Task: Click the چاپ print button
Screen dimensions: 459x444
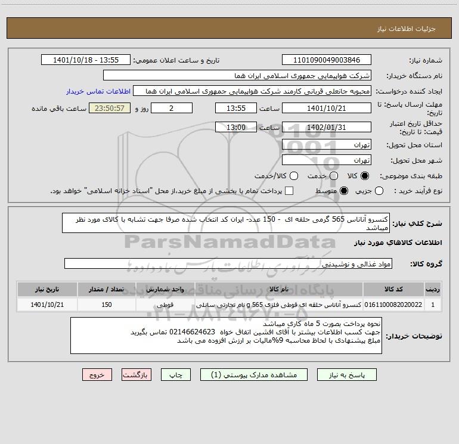Action: [x=176, y=375]
